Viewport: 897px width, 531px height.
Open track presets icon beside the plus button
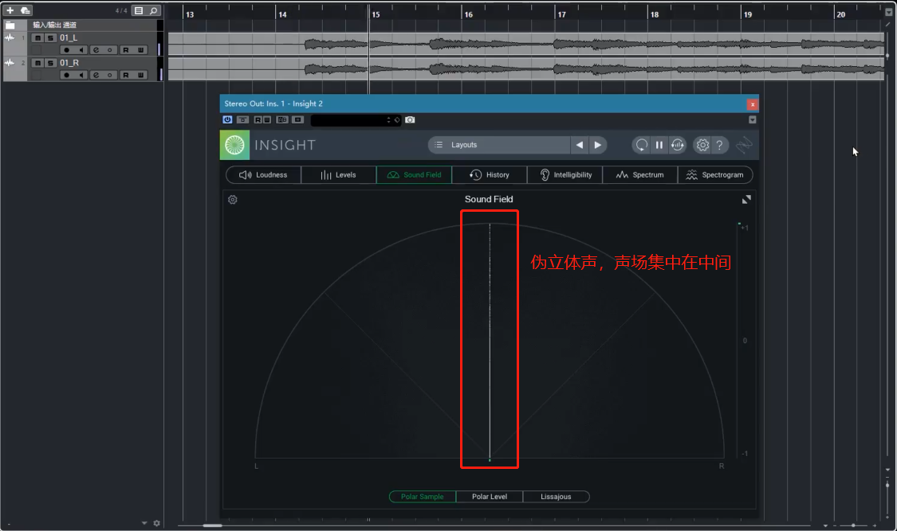pos(26,10)
